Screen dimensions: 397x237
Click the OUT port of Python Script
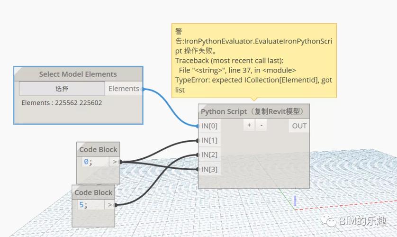(x=299, y=126)
